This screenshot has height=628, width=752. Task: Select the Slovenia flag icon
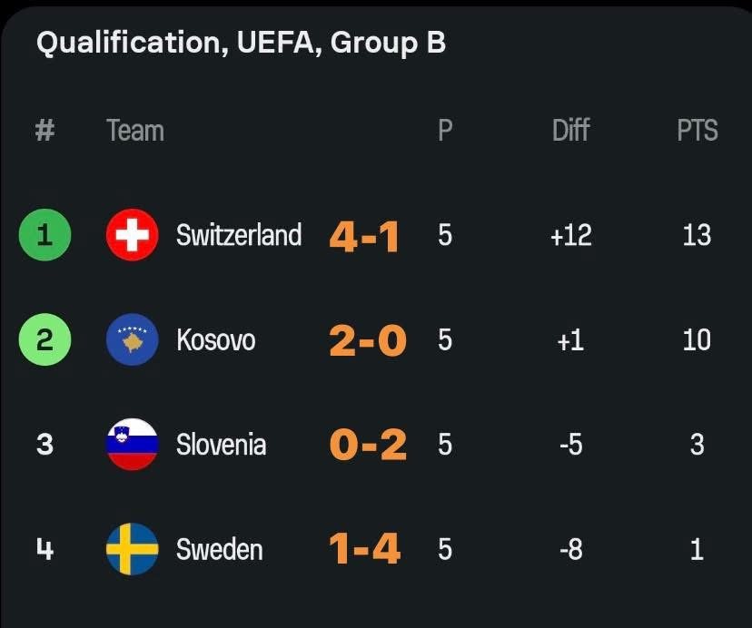tap(132, 445)
